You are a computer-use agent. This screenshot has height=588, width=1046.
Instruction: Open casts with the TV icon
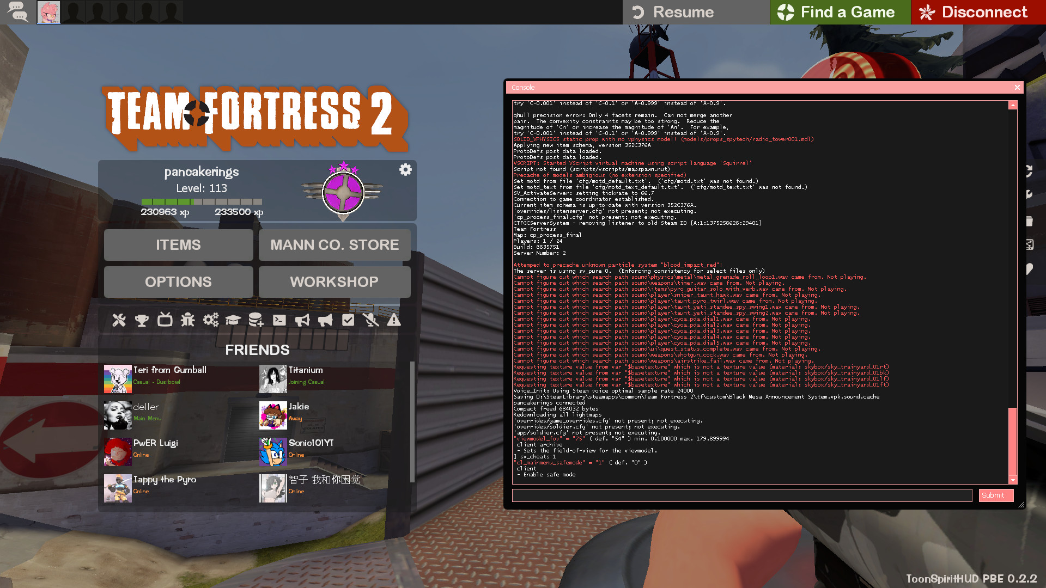[165, 320]
